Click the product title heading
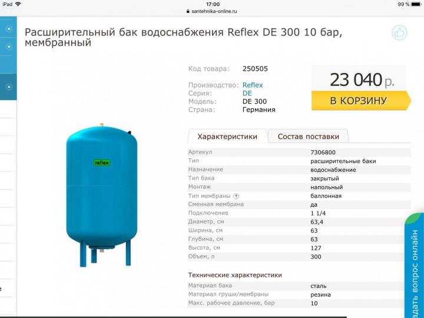The width and height of the screenshot is (424, 318). click(x=183, y=37)
